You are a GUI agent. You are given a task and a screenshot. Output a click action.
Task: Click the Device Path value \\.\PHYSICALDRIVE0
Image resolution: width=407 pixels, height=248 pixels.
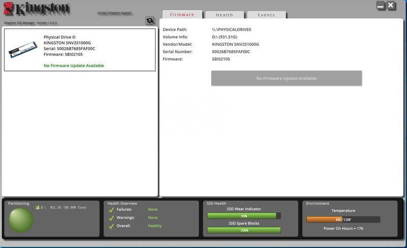pyautogui.click(x=231, y=29)
